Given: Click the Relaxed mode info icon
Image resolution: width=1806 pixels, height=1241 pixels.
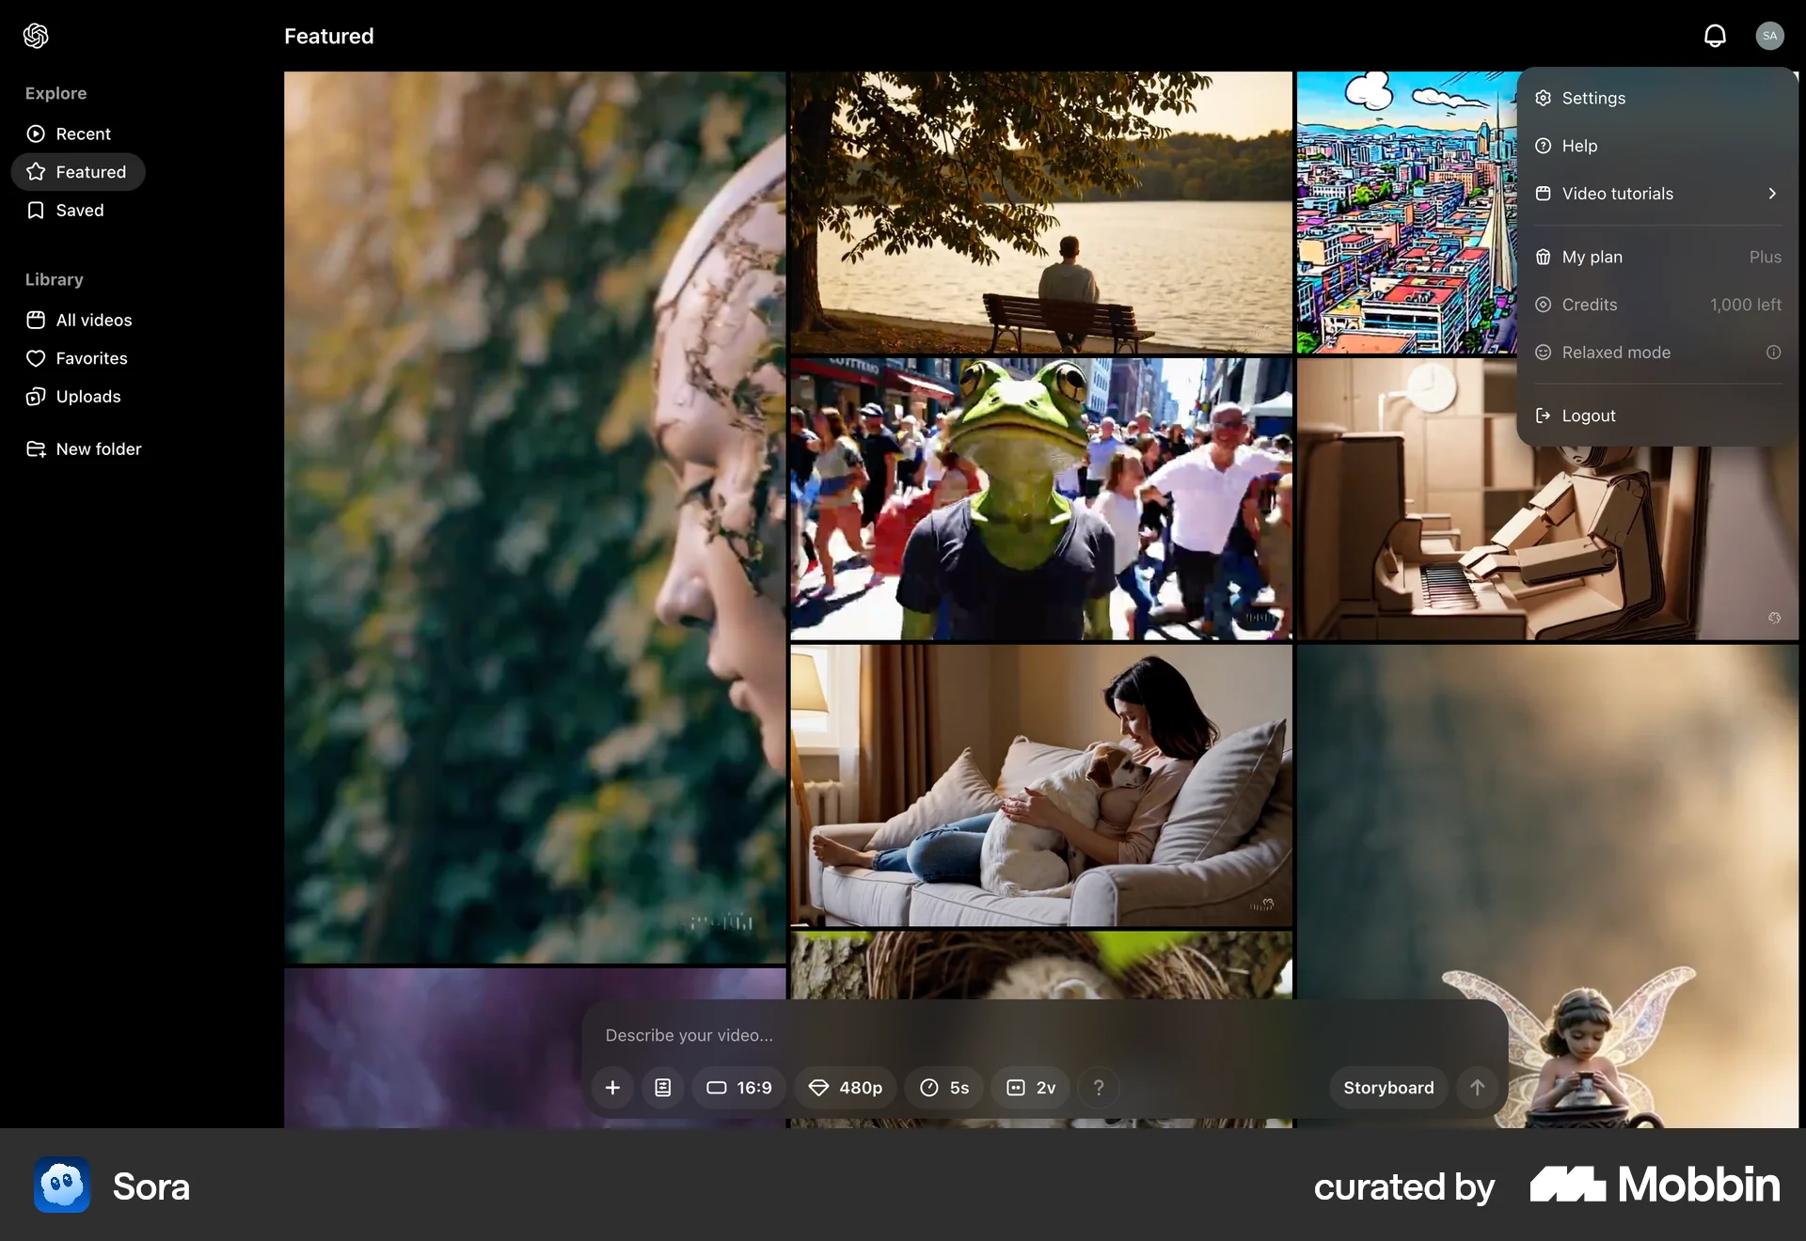Looking at the screenshot, I should pyautogui.click(x=1773, y=353).
